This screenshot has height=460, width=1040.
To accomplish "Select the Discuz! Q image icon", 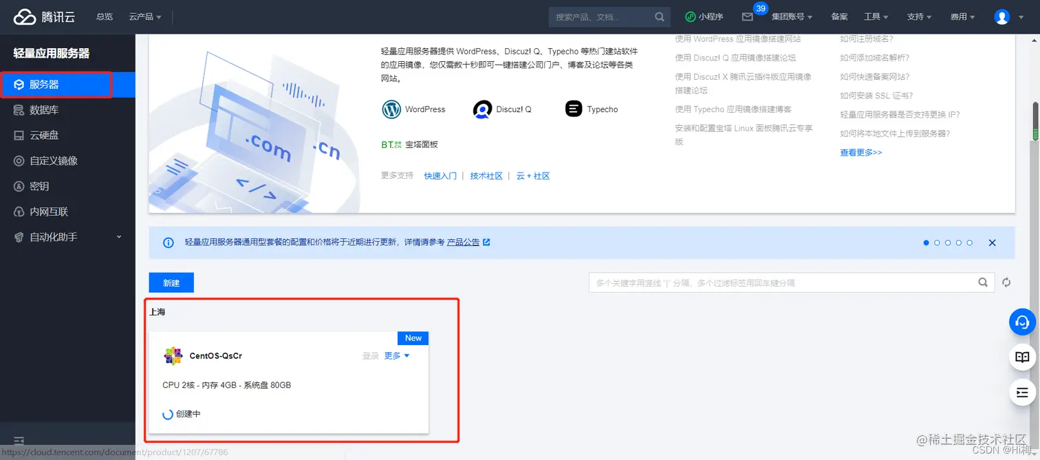I will click(x=482, y=109).
